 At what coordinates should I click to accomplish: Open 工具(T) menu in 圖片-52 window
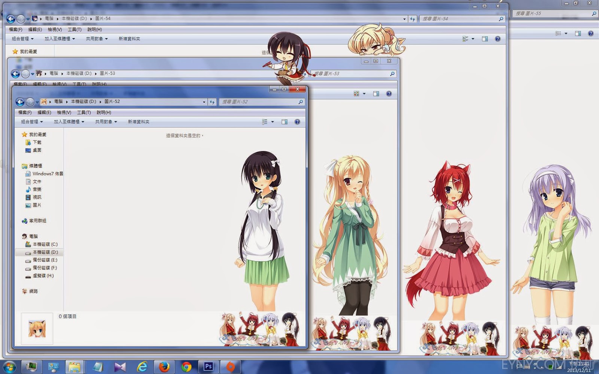(x=84, y=112)
